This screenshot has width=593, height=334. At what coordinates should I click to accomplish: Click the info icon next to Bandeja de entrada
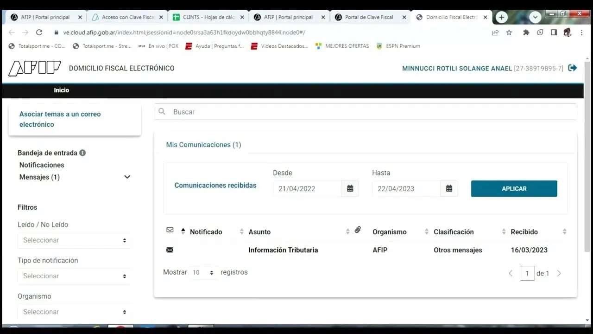coord(82,153)
